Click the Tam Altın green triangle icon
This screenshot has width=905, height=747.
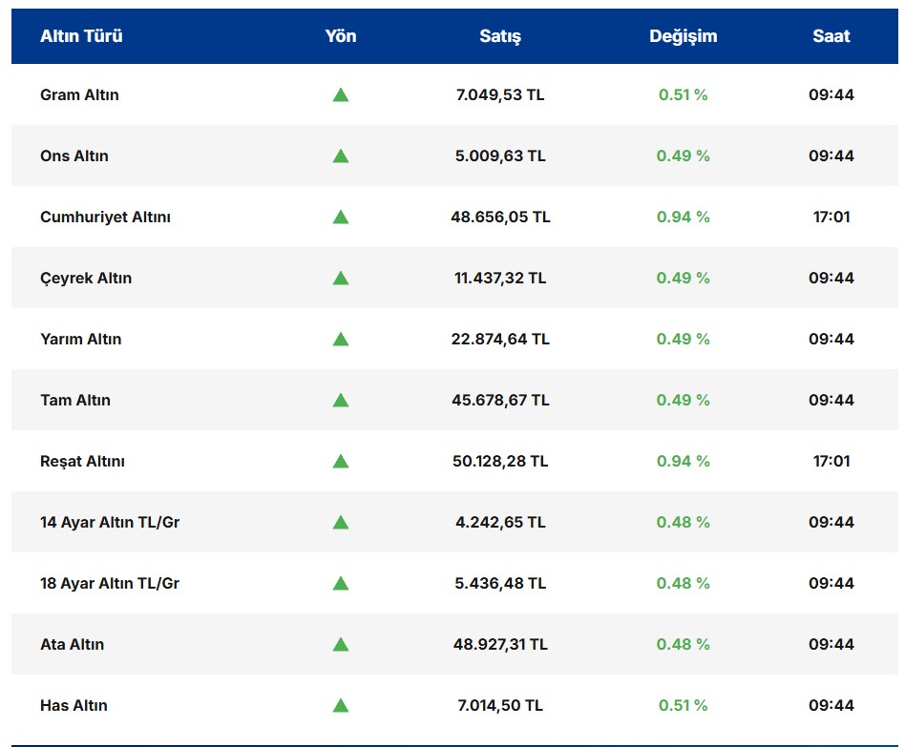(340, 400)
